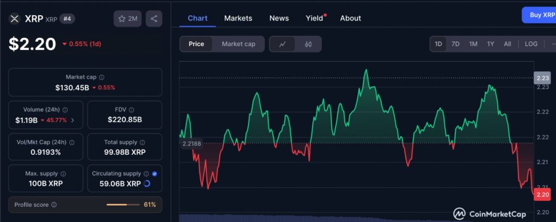Open Market cap info tooltip icon
The image size is (556, 222).
tap(102, 77)
